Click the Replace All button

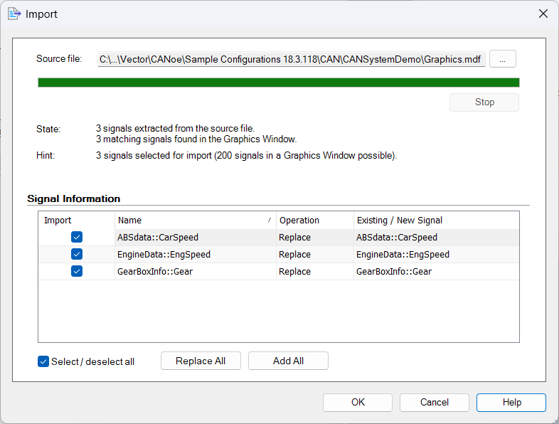(201, 361)
